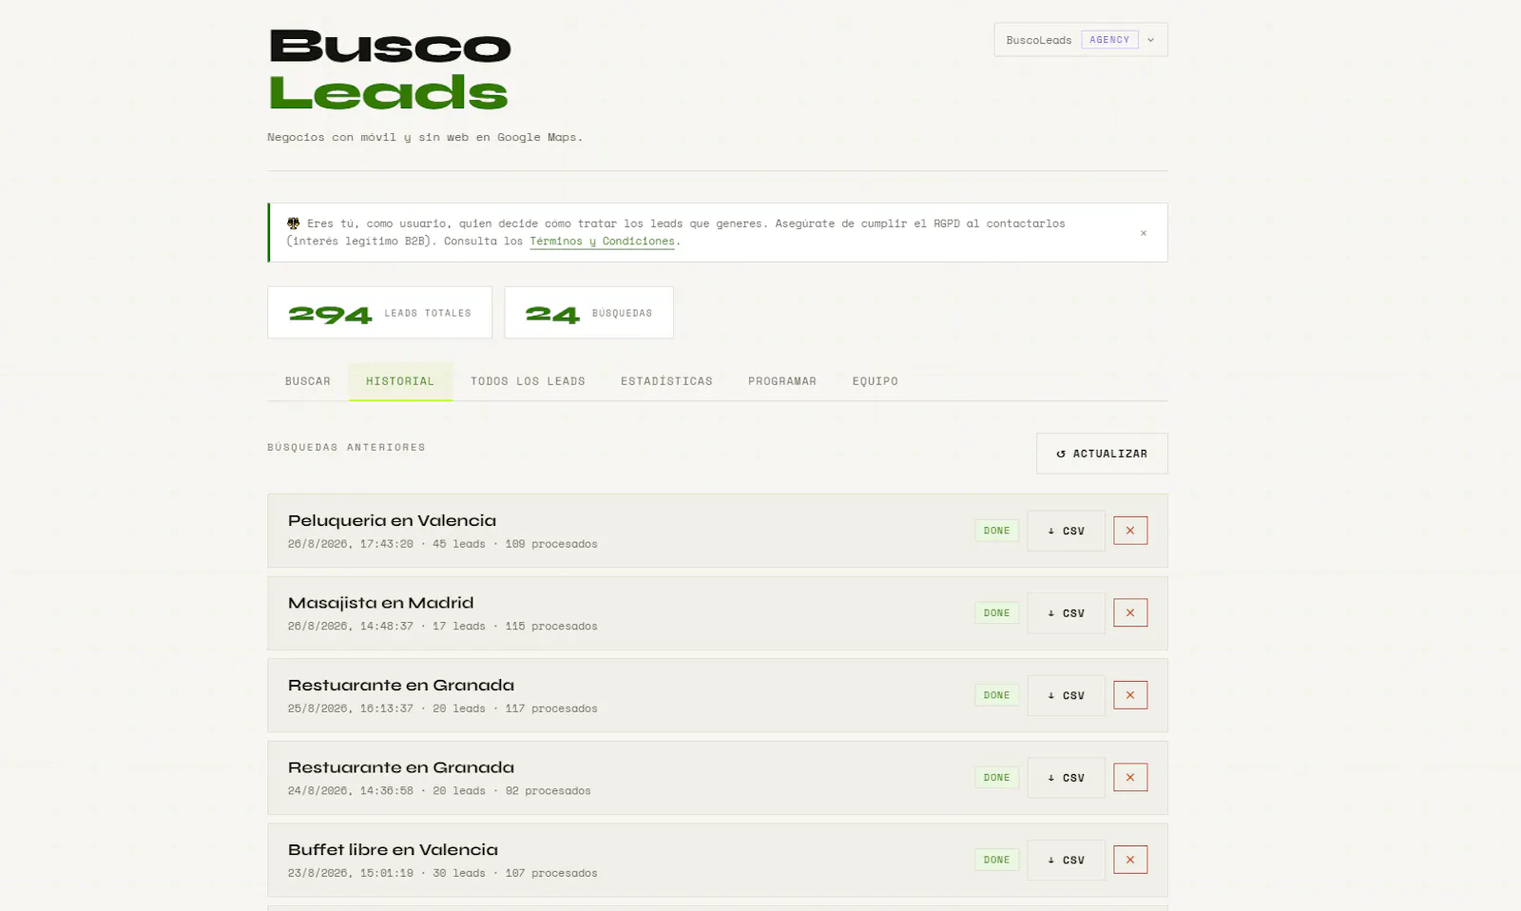Select the Historial tab

click(400, 381)
